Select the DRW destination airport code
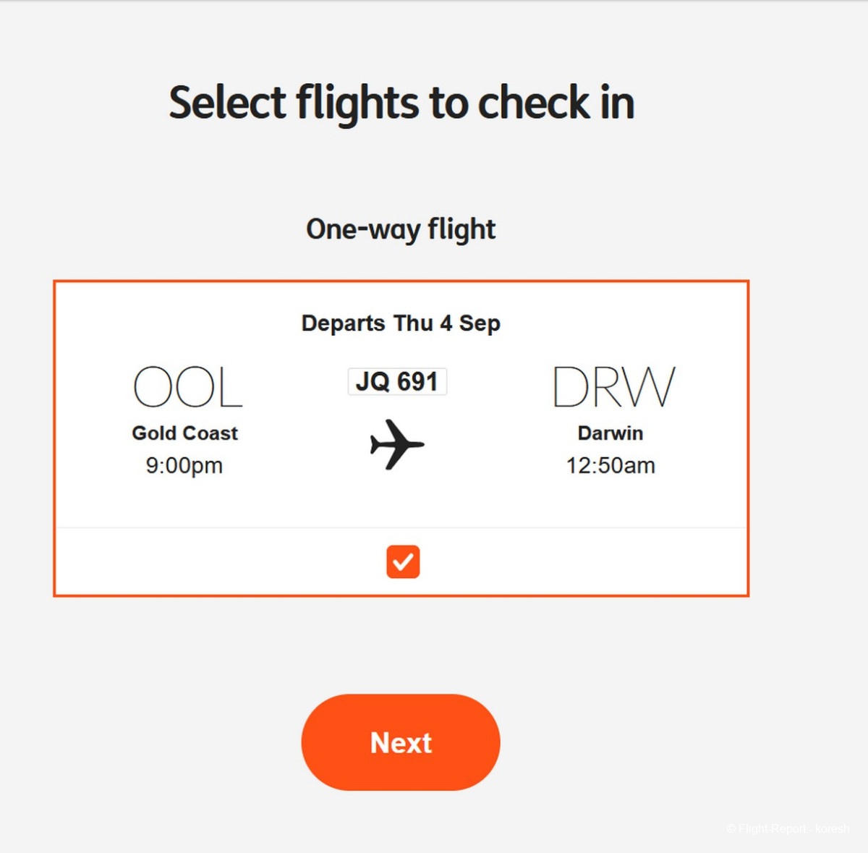Viewport: 868px width, 853px height. [613, 387]
